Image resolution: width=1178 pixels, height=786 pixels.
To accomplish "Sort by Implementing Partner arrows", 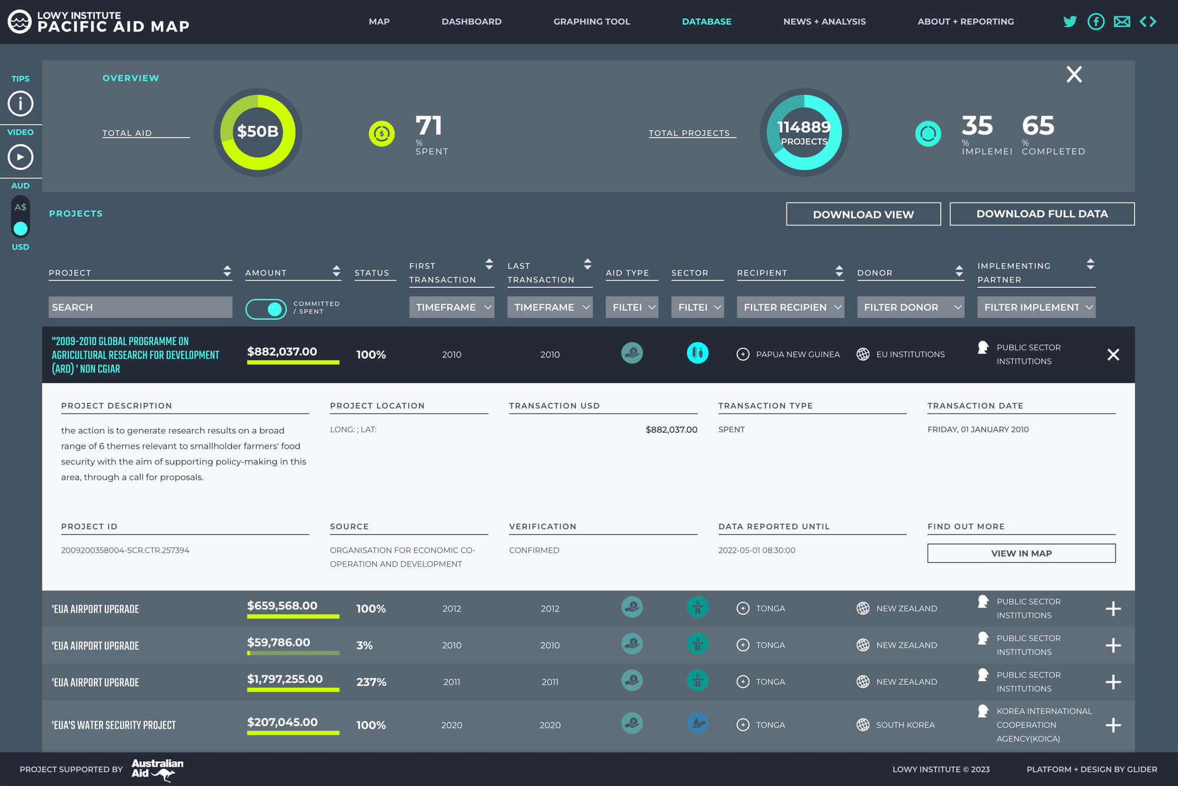I will pyautogui.click(x=1091, y=264).
